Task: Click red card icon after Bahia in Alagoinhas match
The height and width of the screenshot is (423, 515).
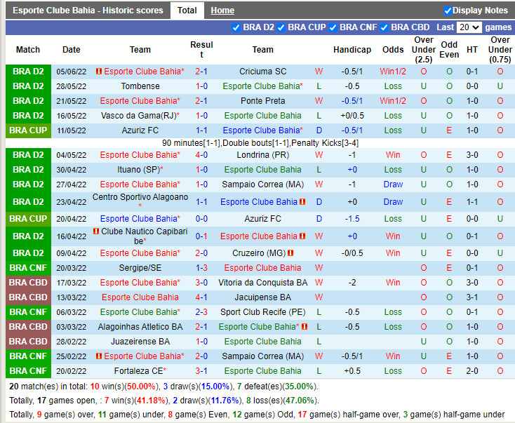Action: 304,327
